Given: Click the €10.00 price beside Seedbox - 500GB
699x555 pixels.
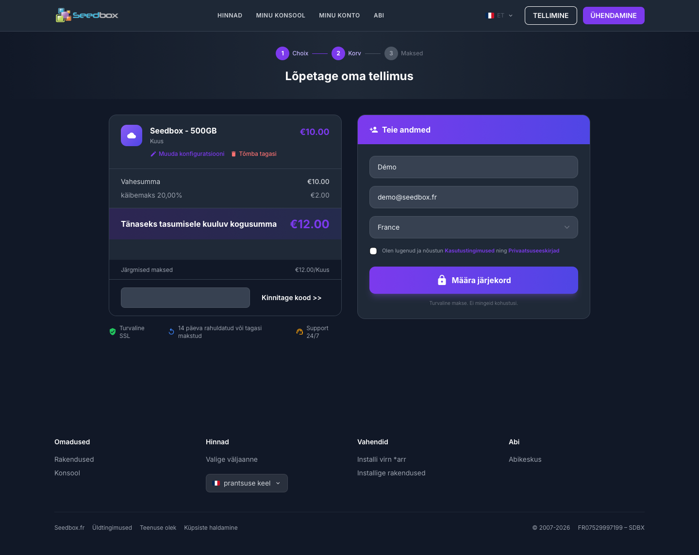Looking at the screenshot, I should pyautogui.click(x=315, y=132).
